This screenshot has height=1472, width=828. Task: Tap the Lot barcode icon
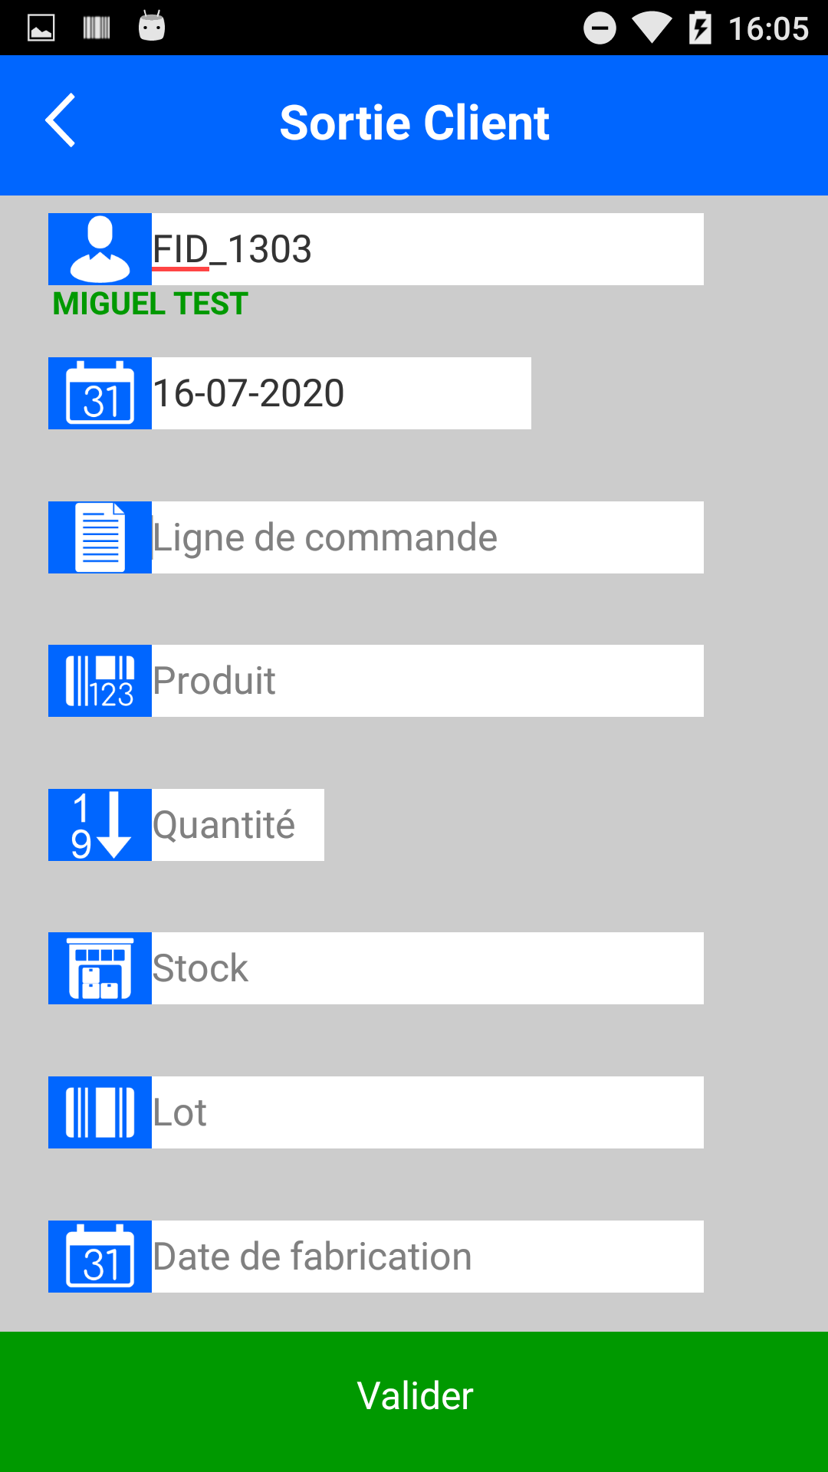tap(100, 1112)
